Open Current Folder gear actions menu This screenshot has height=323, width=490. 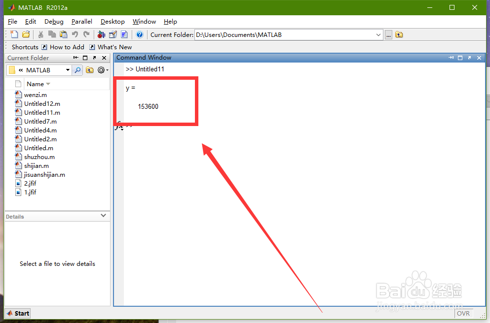click(x=103, y=70)
